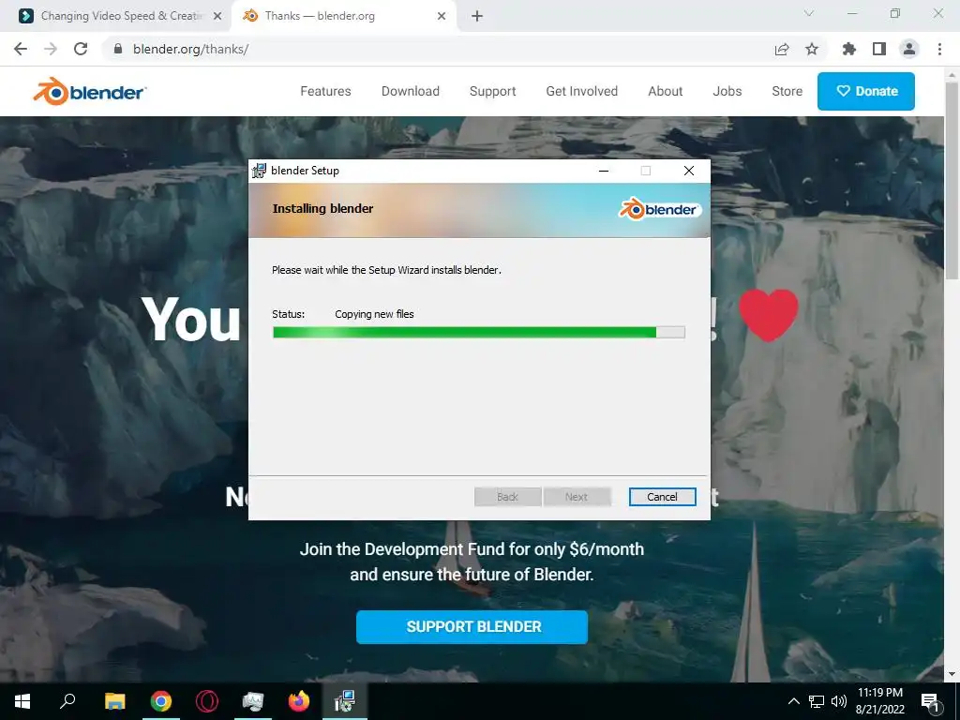The image size is (960, 720).
Task: Click the lock icon in the address bar
Action: pyautogui.click(x=118, y=49)
